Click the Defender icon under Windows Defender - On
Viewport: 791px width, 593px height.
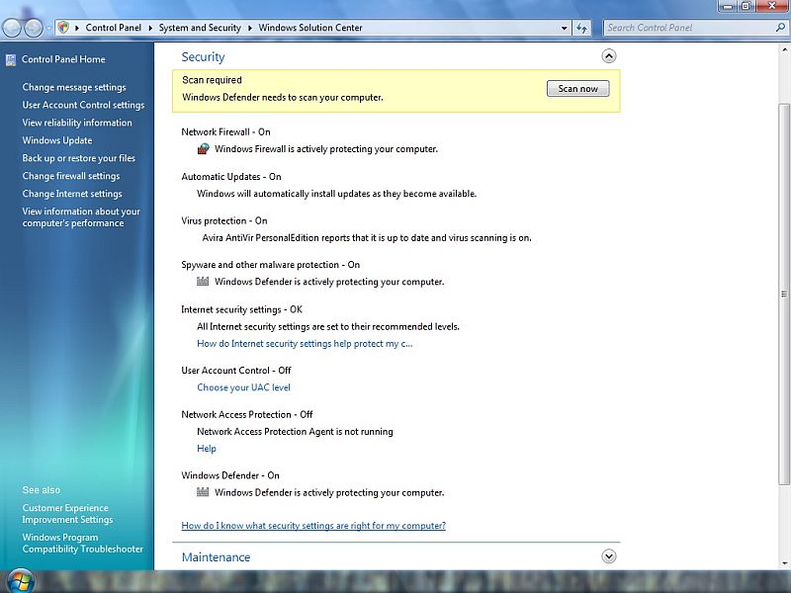pos(203,492)
